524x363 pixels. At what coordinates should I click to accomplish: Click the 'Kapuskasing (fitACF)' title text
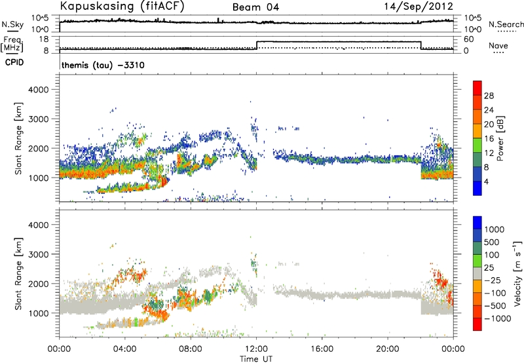click(122, 6)
